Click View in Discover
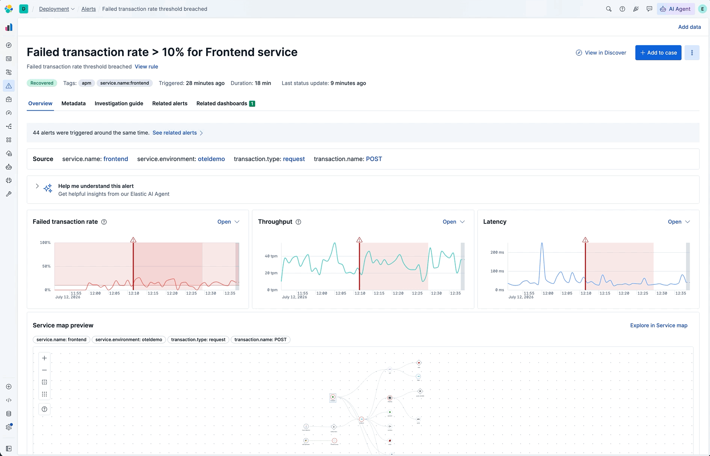Viewport: 710px width, 456px height. point(601,53)
